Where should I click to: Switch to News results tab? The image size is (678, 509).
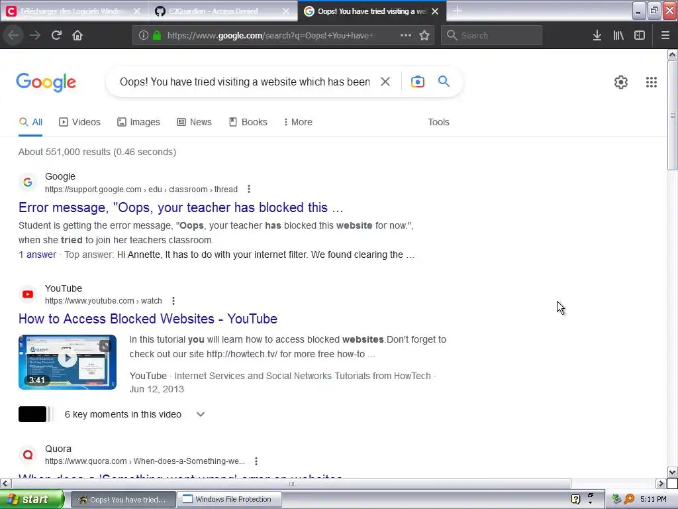click(194, 122)
